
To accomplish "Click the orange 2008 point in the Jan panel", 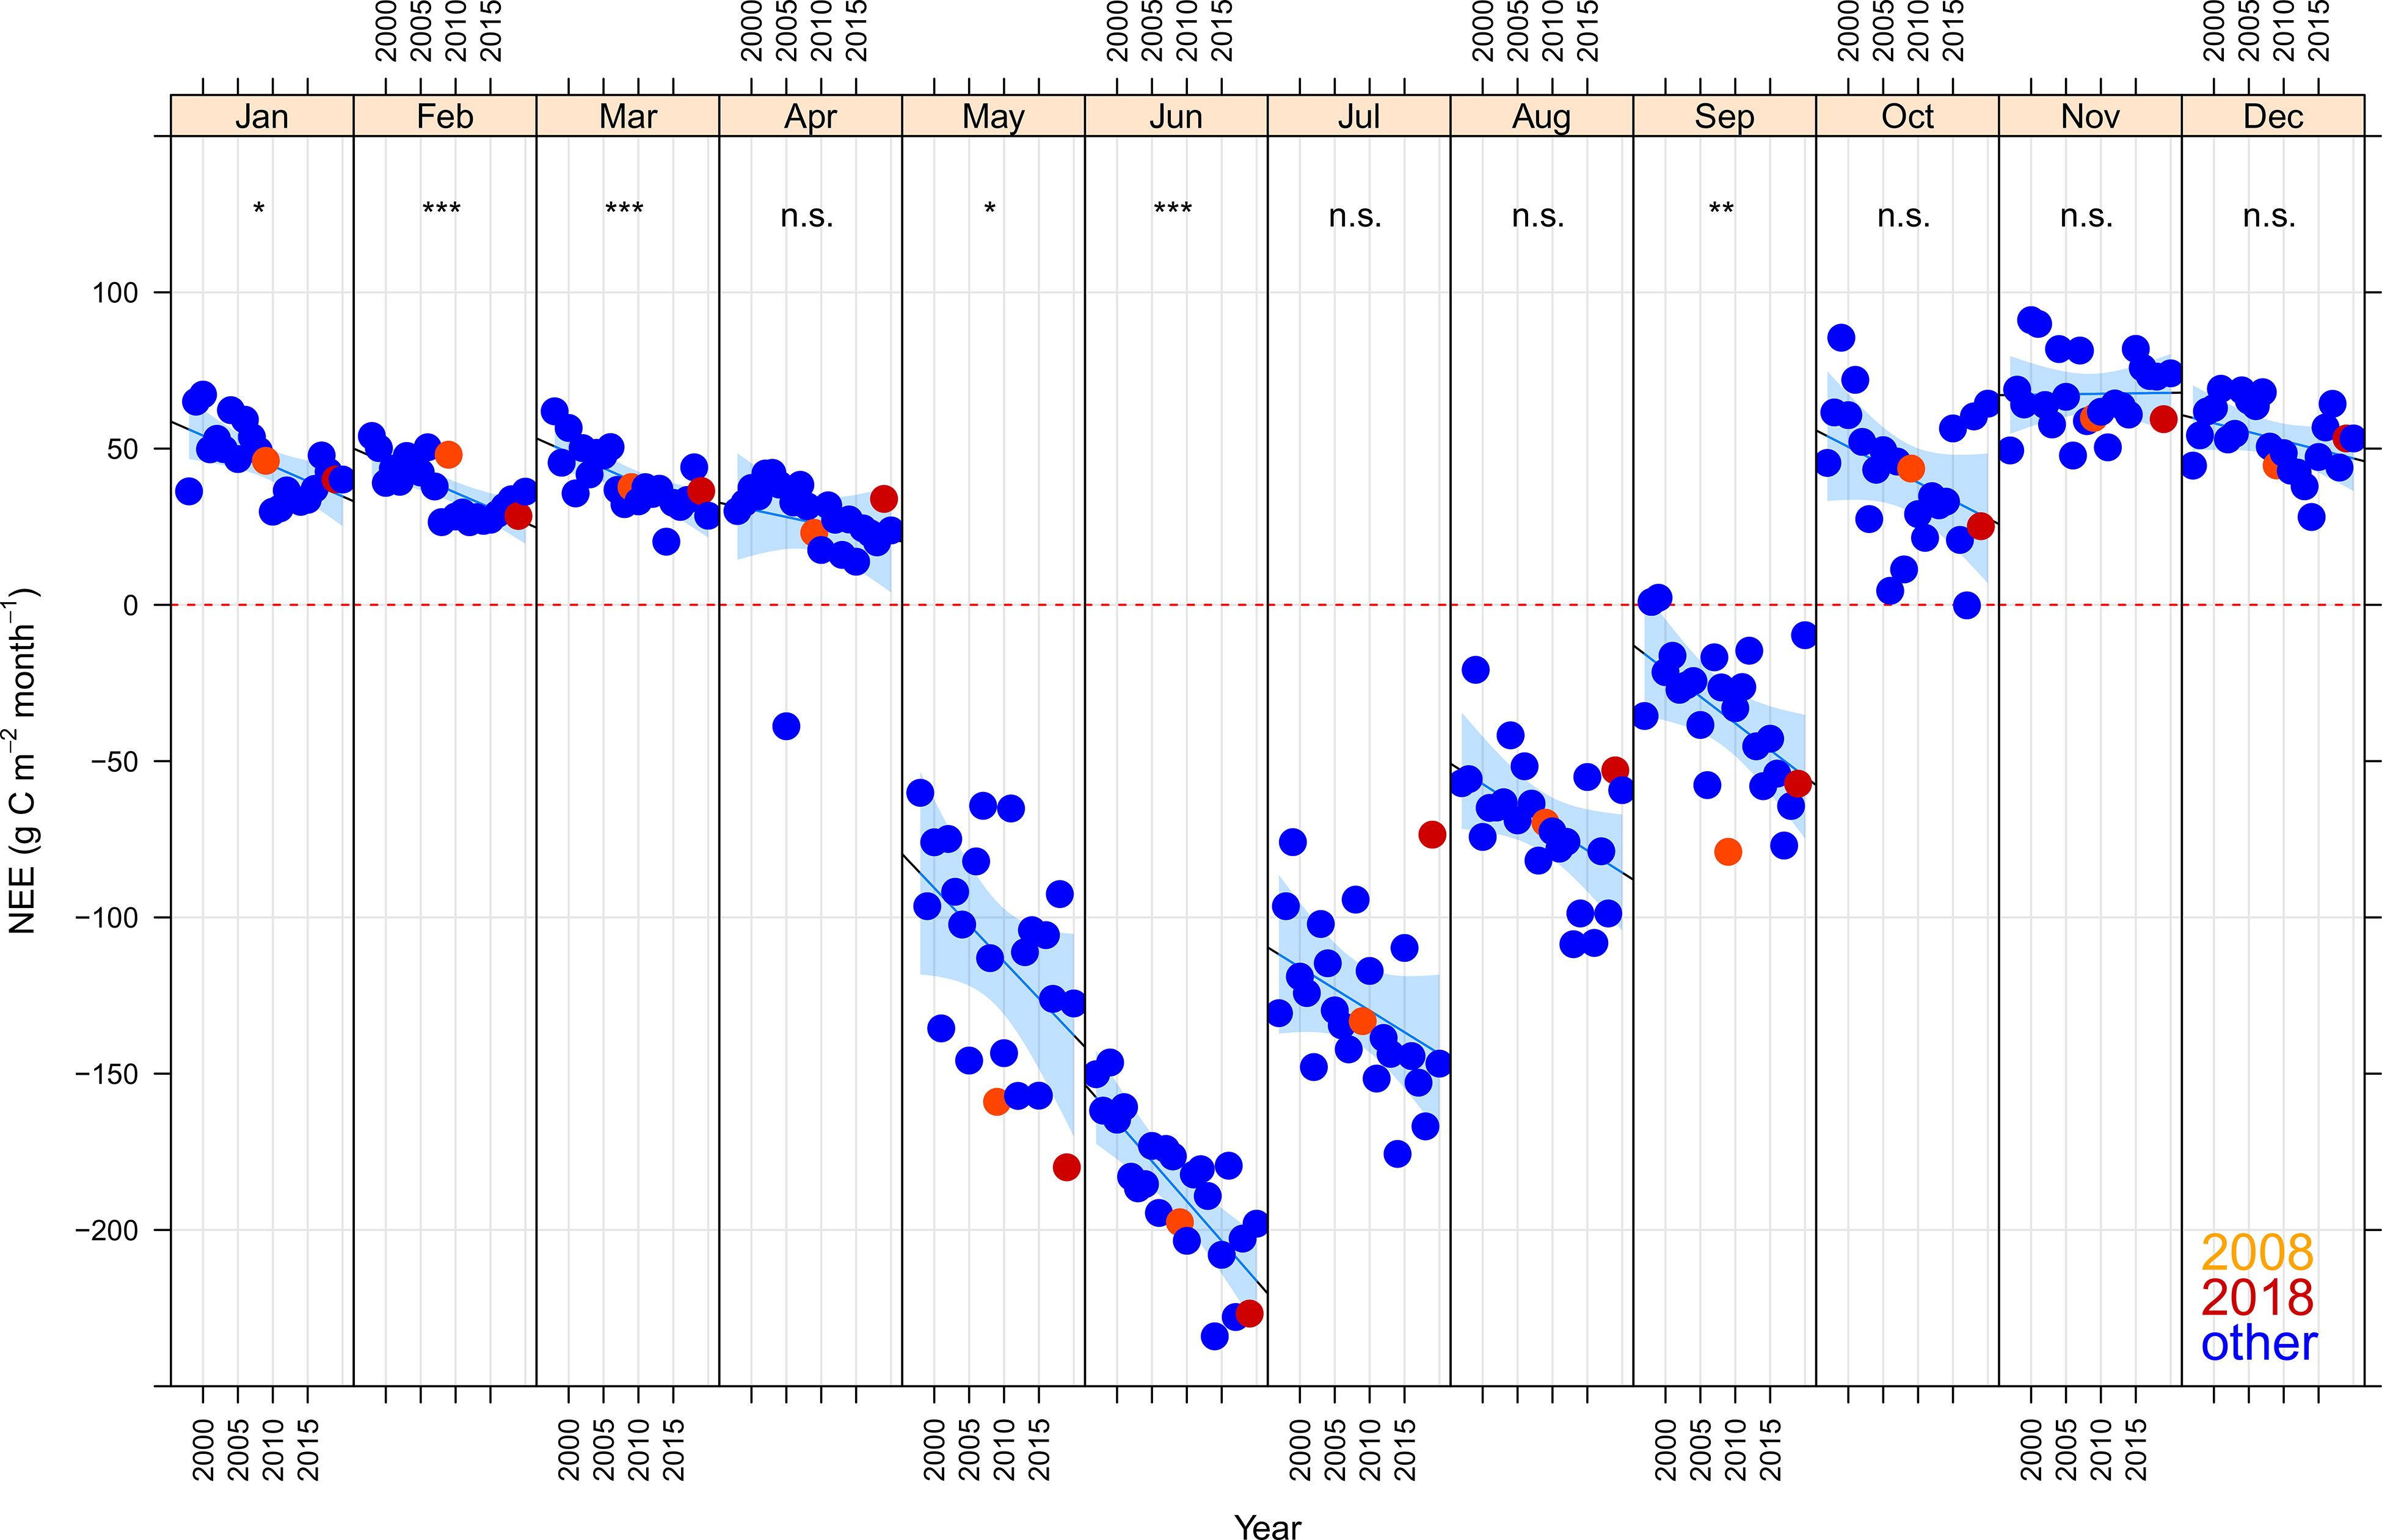I will coord(265,460).
